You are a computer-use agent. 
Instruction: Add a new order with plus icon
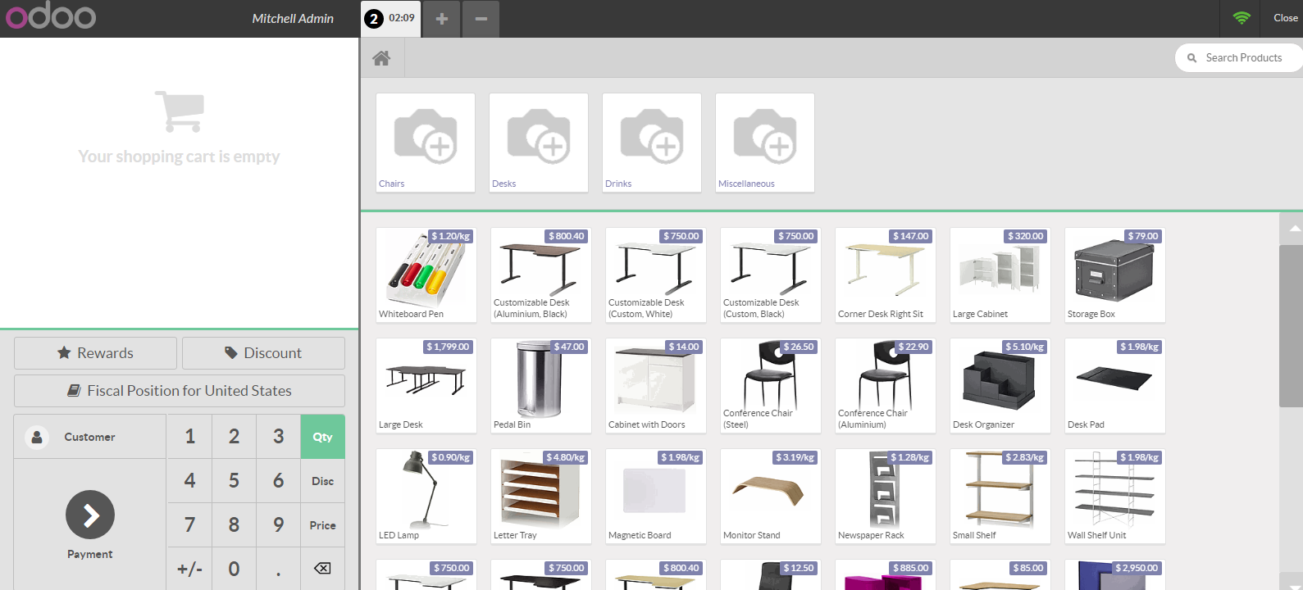click(x=441, y=19)
